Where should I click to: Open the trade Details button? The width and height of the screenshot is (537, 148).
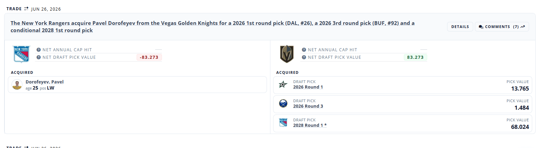point(460,27)
